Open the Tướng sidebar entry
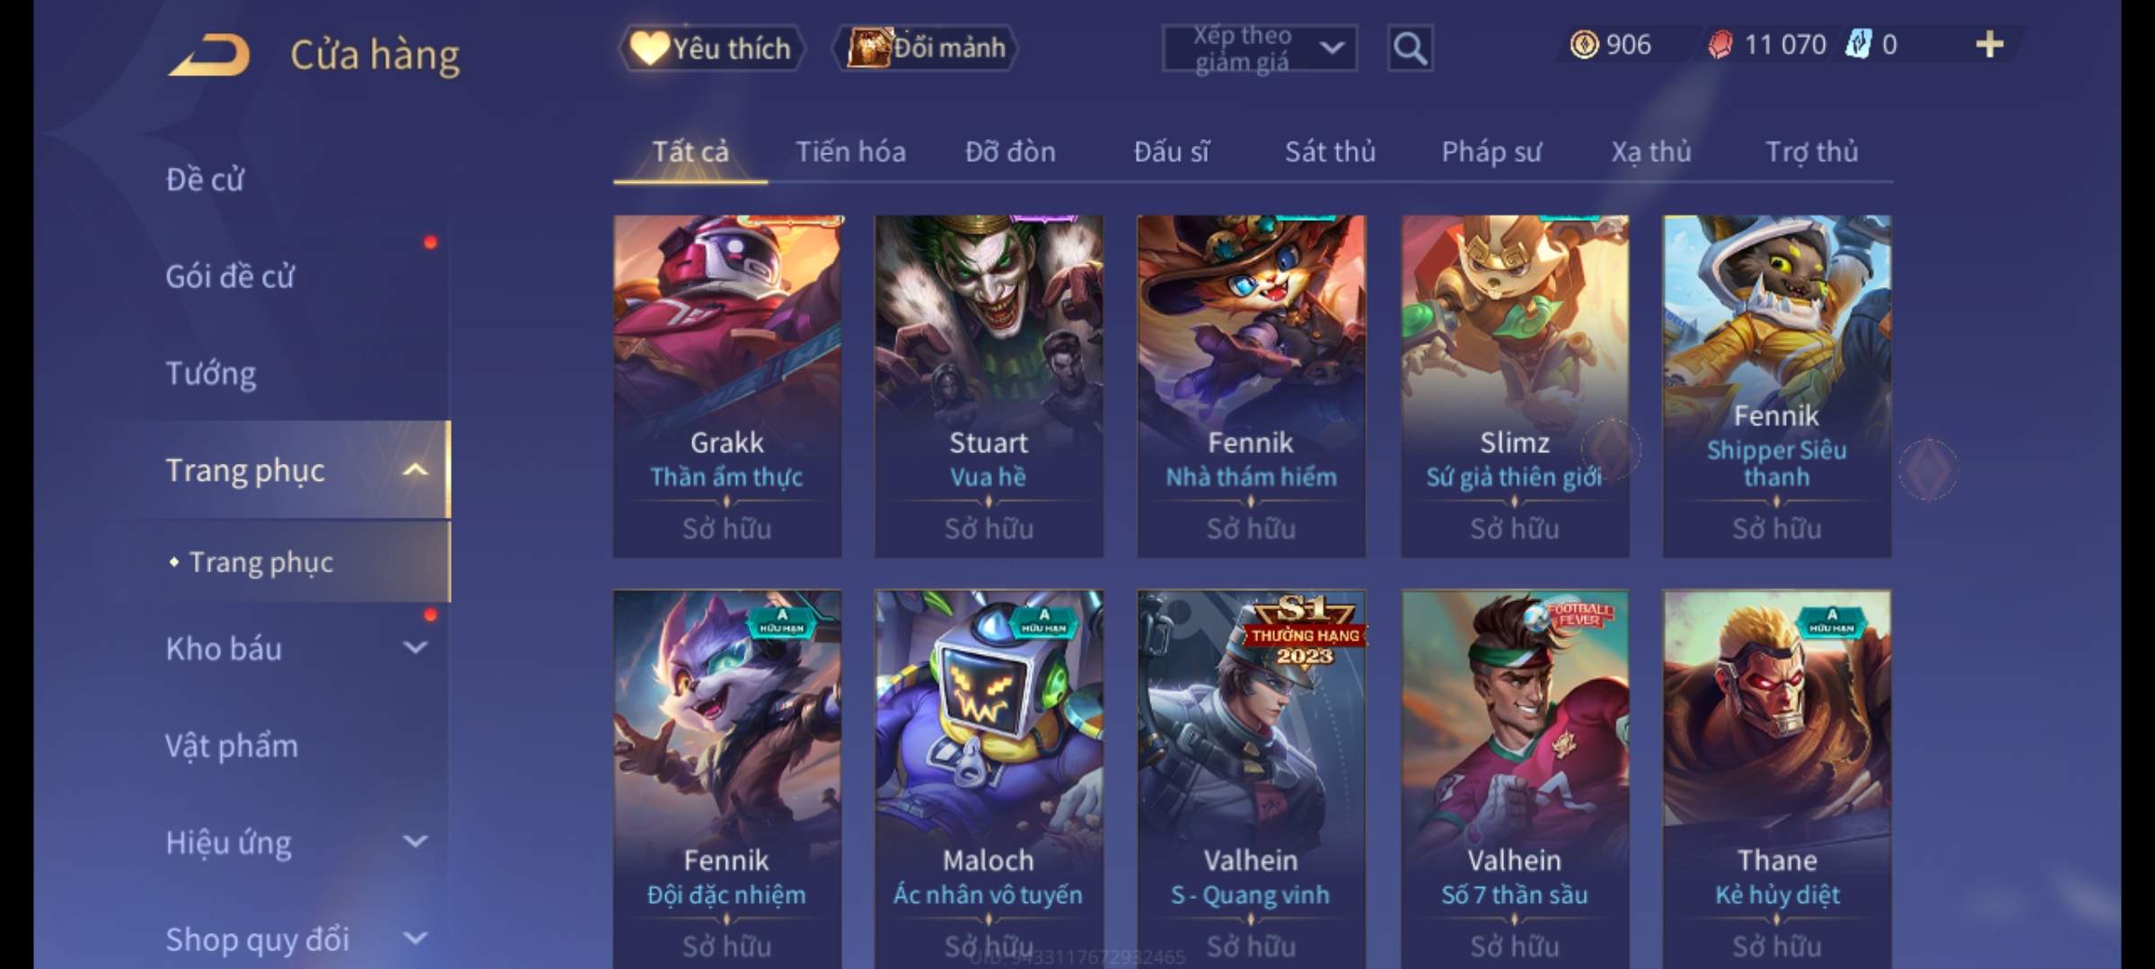The width and height of the screenshot is (2155, 969). tap(211, 373)
